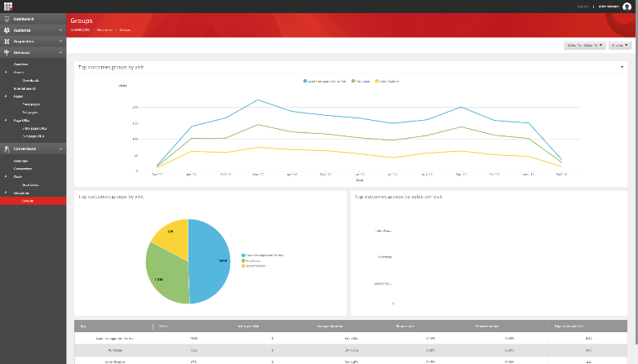This screenshot has height=364, width=638.
Task: Select Assets in the sidebar
Action: click(19, 73)
